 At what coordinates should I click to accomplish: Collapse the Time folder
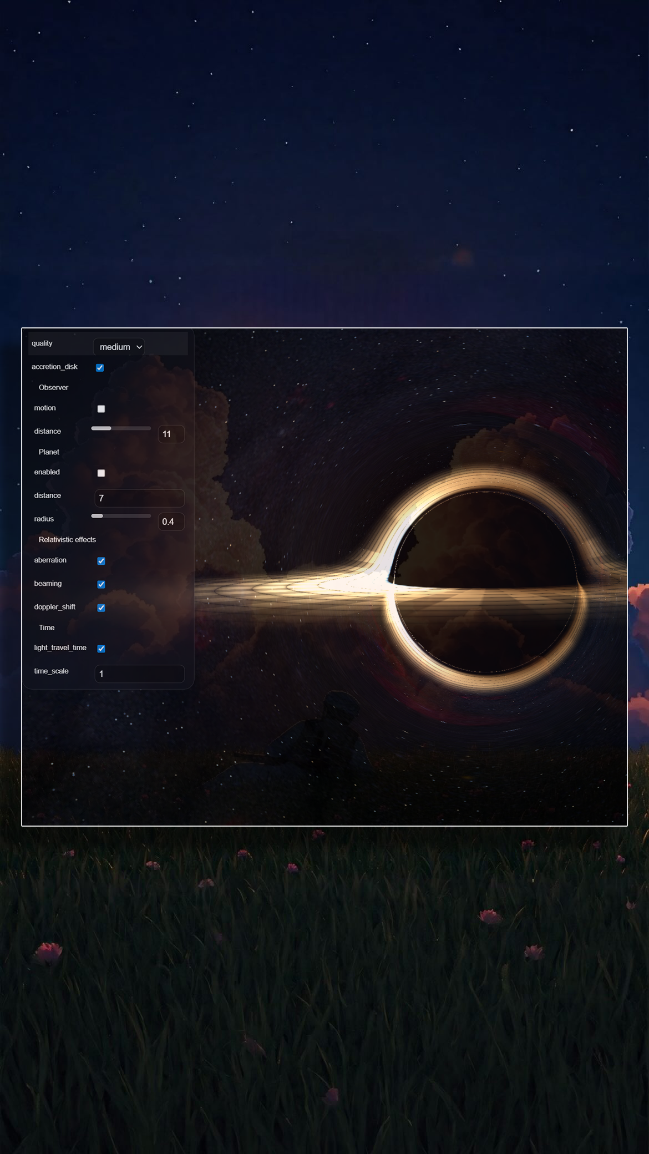click(47, 627)
